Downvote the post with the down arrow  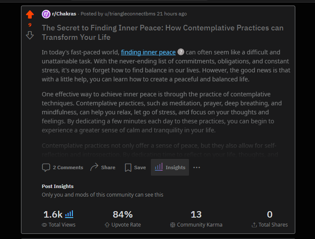point(30,35)
